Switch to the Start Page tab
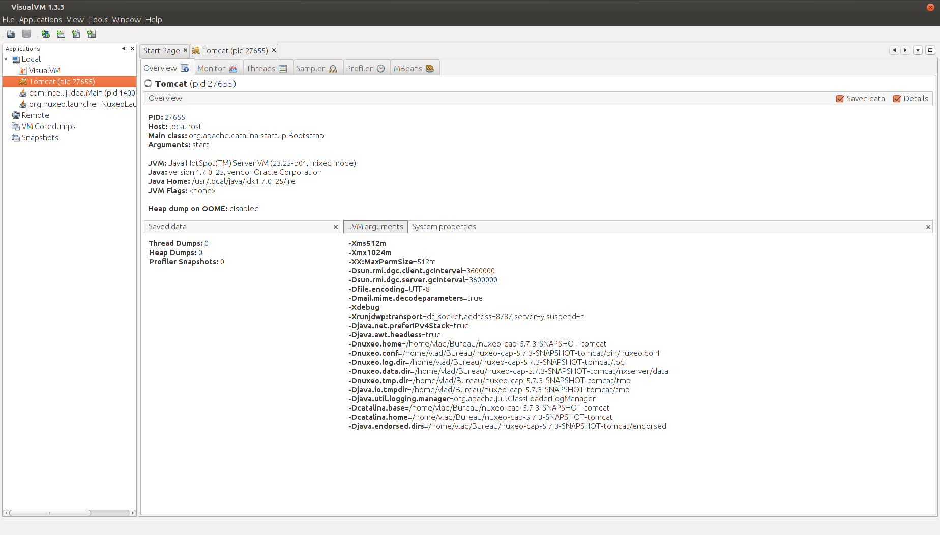 (x=161, y=51)
